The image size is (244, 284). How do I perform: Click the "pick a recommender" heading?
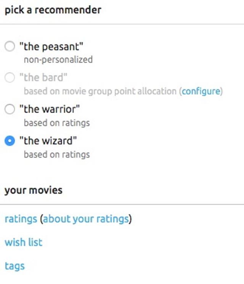(x=53, y=10)
